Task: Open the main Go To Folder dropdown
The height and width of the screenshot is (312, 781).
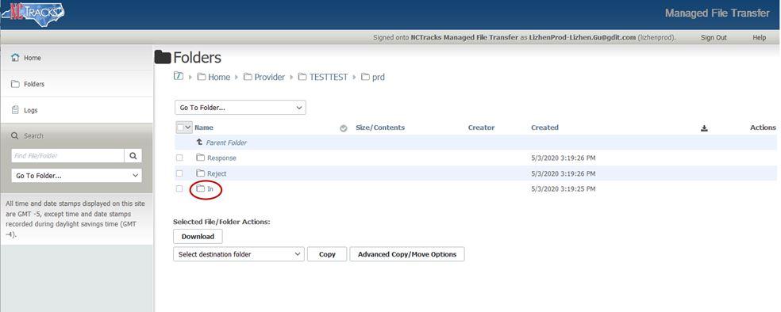Action: [240, 108]
